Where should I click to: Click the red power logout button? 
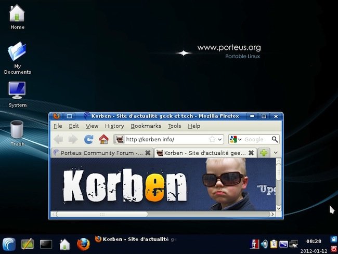click(x=334, y=249)
